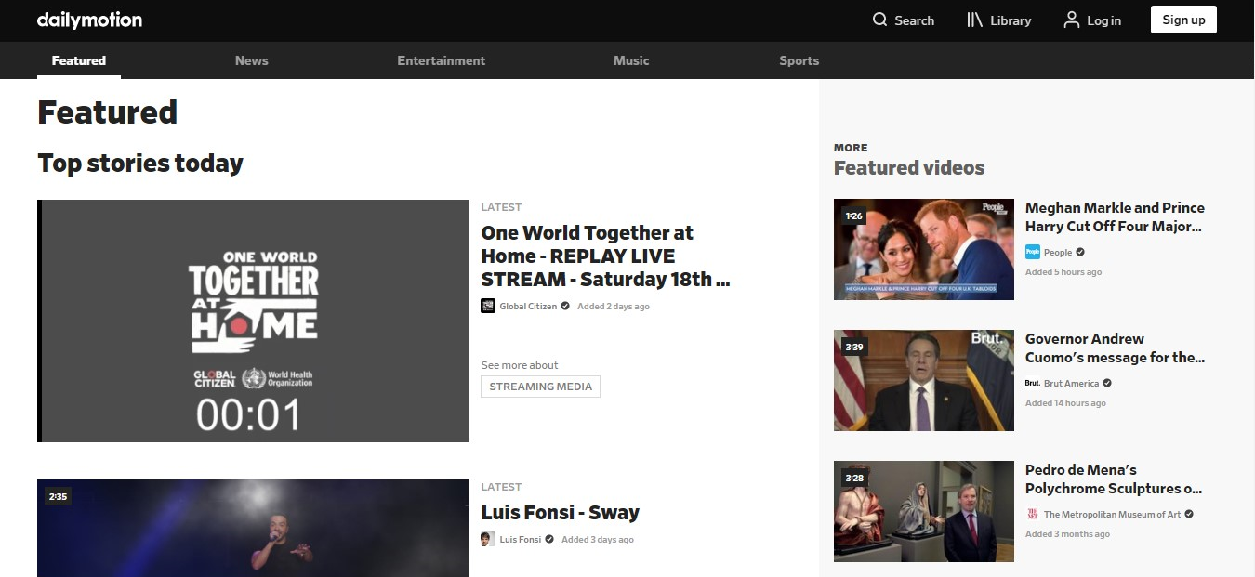1255x577 pixels.
Task: Click the Brut America channel logo
Action: pos(1033,383)
